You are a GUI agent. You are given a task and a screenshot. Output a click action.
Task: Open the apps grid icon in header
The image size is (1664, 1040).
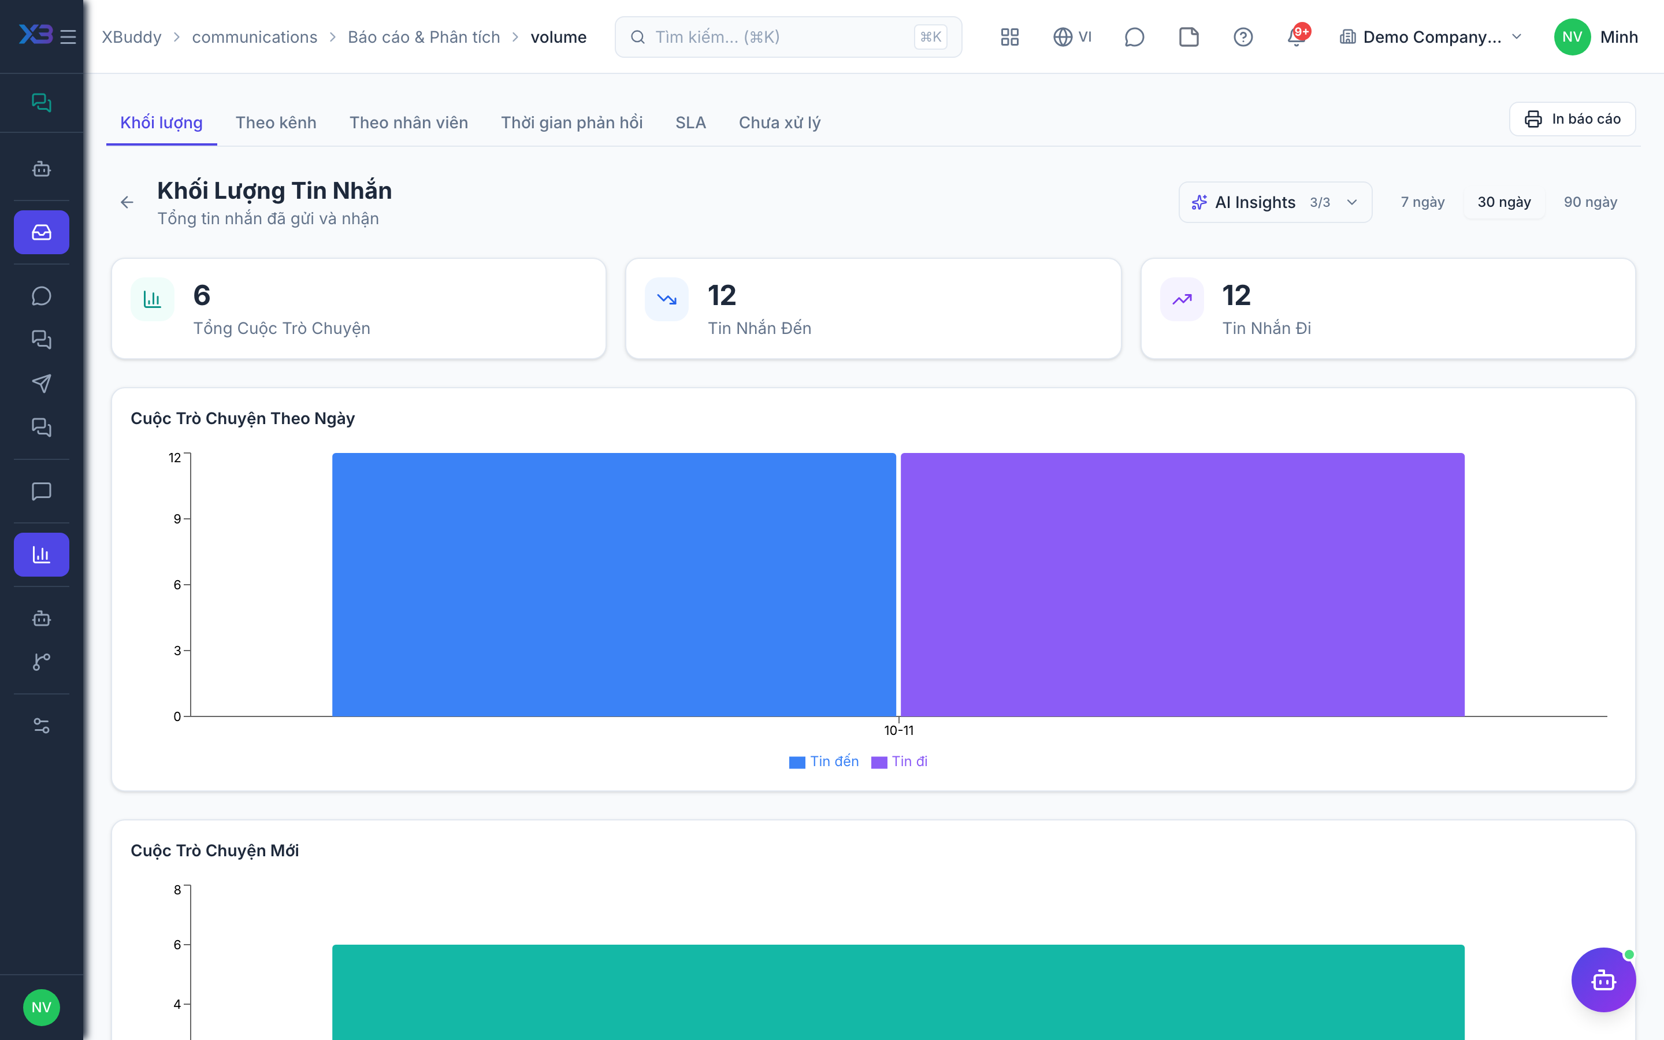(x=1009, y=37)
